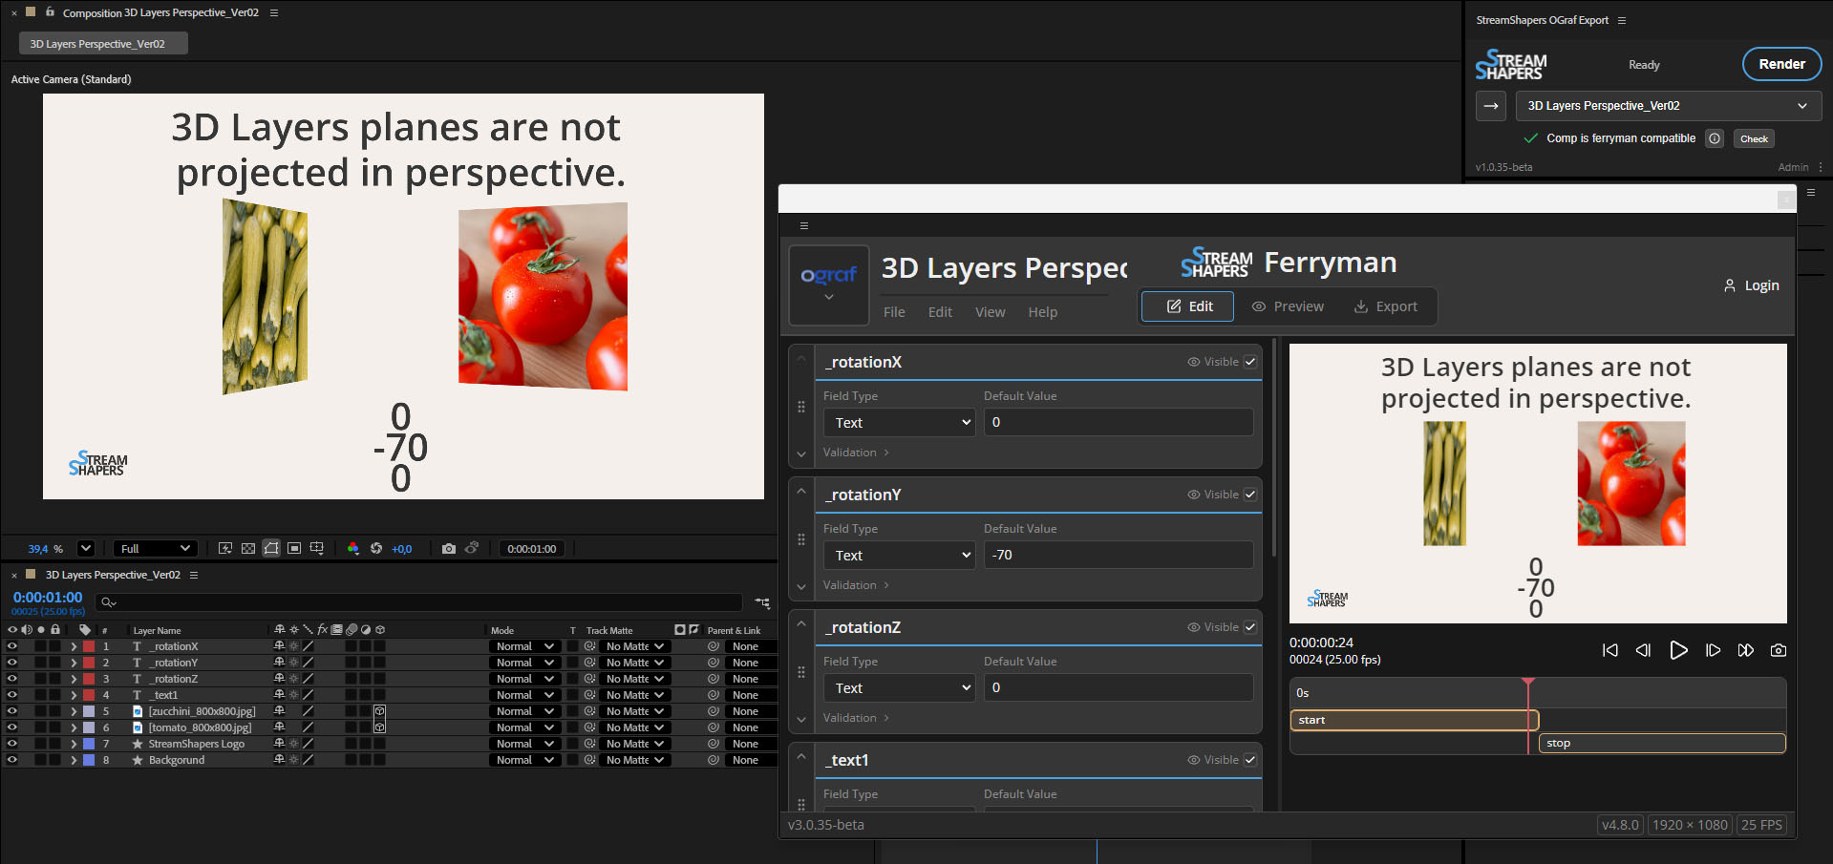The height and width of the screenshot is (864, 1833).
Task: Open the Field Type dropdown for _rotationX
Action: (899, 422)
